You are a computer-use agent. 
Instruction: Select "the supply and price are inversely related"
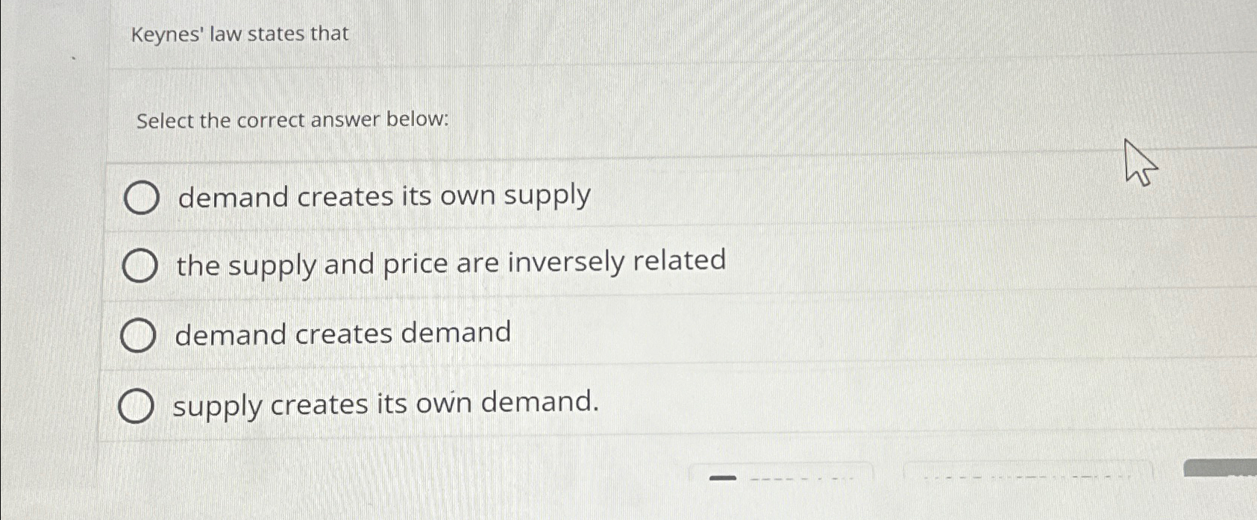(141, 266)
